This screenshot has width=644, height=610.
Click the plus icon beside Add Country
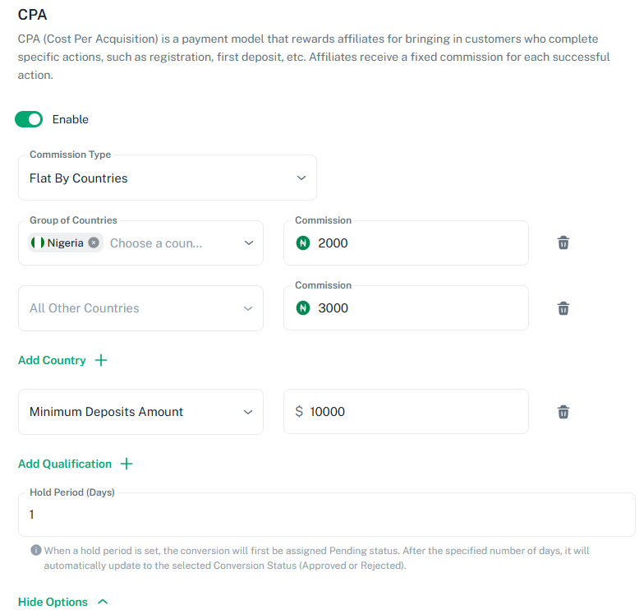[101, 360]
